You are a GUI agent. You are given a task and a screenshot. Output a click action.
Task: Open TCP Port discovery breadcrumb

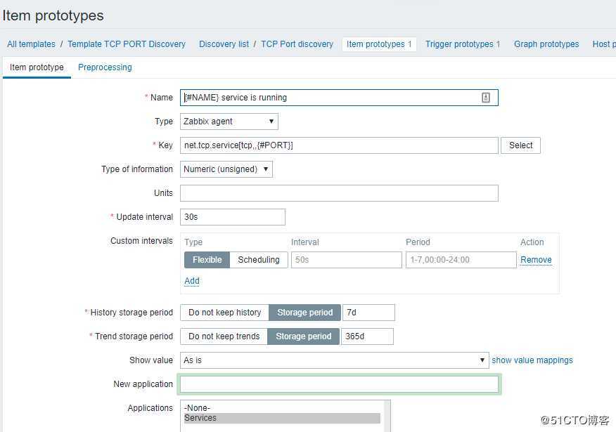(297, 44)
